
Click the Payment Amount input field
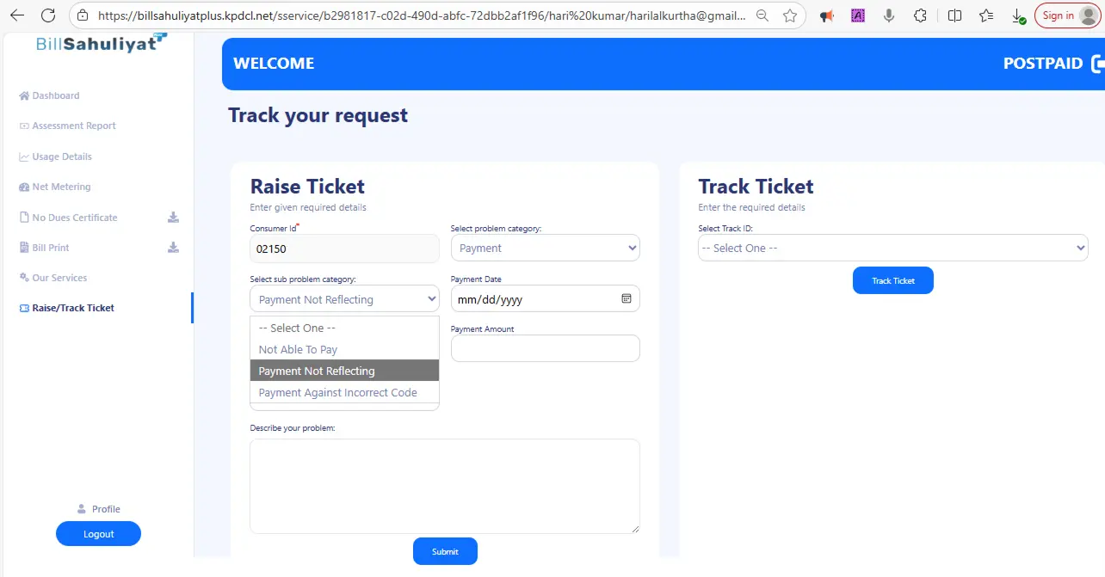point(545,348)
